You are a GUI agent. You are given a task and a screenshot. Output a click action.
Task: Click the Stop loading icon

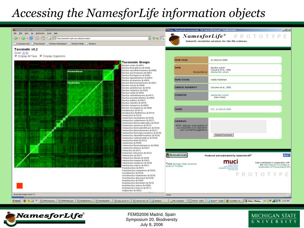(37, 38)
